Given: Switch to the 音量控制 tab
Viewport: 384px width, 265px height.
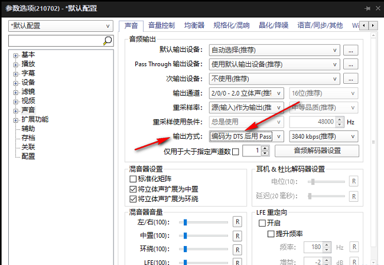Looking at the screenshot, I should click(161, 25).
